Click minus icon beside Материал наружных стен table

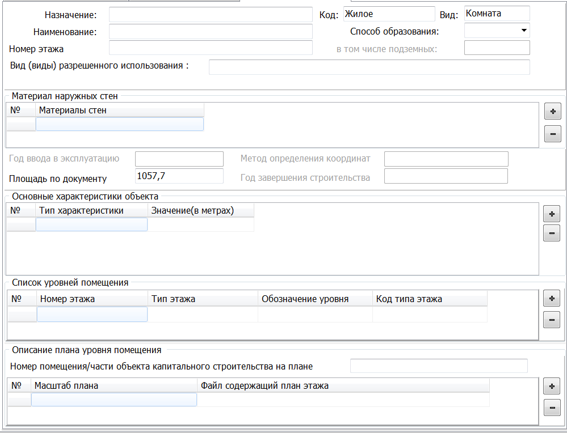[552, 134]
